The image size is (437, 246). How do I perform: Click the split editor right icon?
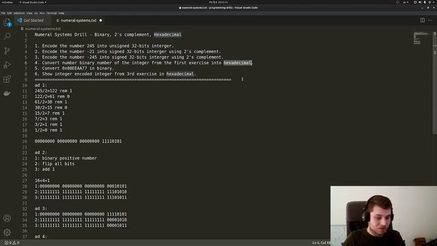(x=423, y=20)
